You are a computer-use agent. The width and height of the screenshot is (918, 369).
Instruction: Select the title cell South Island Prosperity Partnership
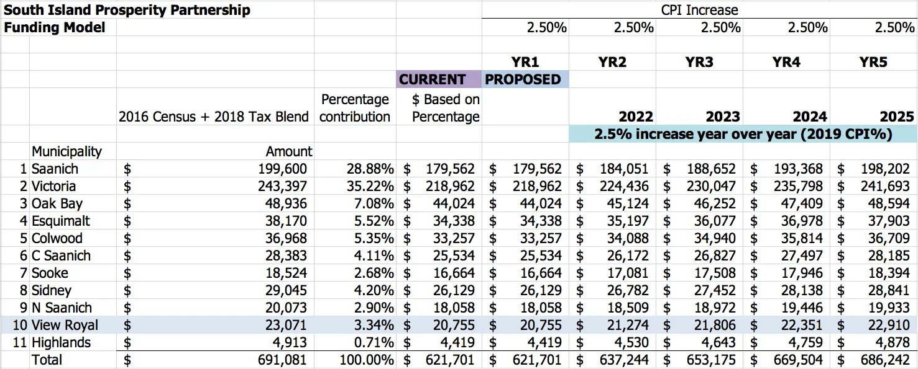click(127, 10)
